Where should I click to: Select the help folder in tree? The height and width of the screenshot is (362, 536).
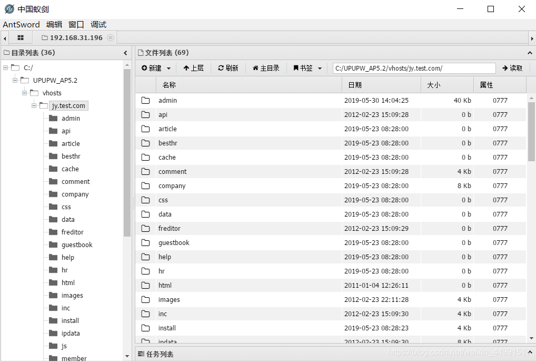(x=68, y=257)
